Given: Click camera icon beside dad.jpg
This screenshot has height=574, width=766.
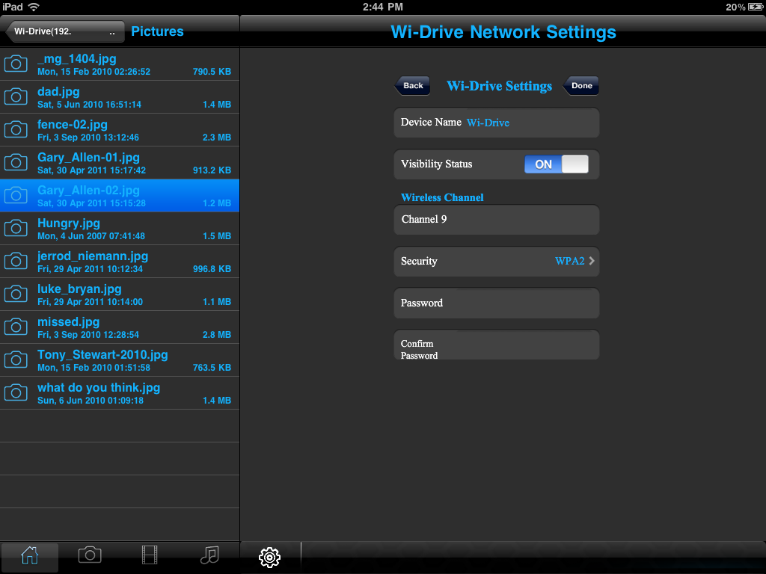Looking at the screenshot, I should (x=16, y=96).
